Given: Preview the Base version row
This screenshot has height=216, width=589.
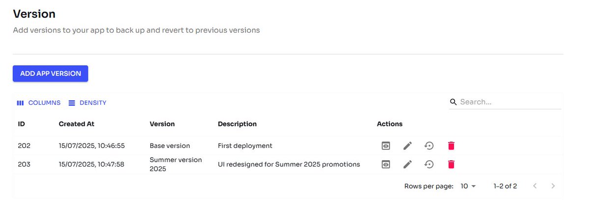Looking at the screenshot, I should tap(386, 145).
